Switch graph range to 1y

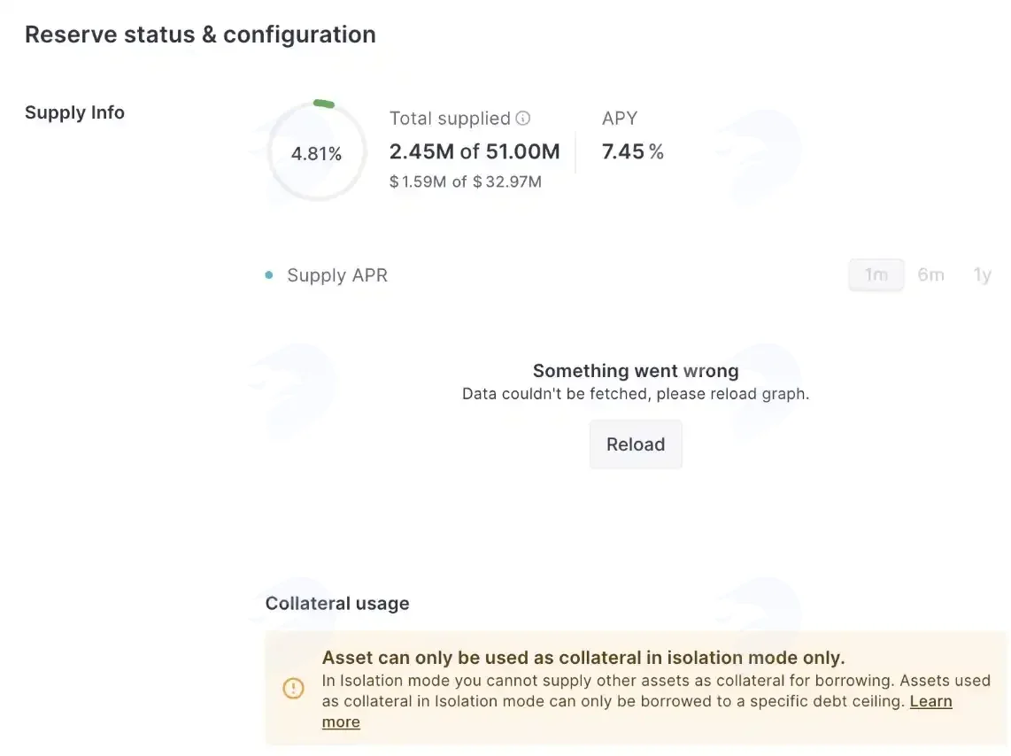[982, 275]
